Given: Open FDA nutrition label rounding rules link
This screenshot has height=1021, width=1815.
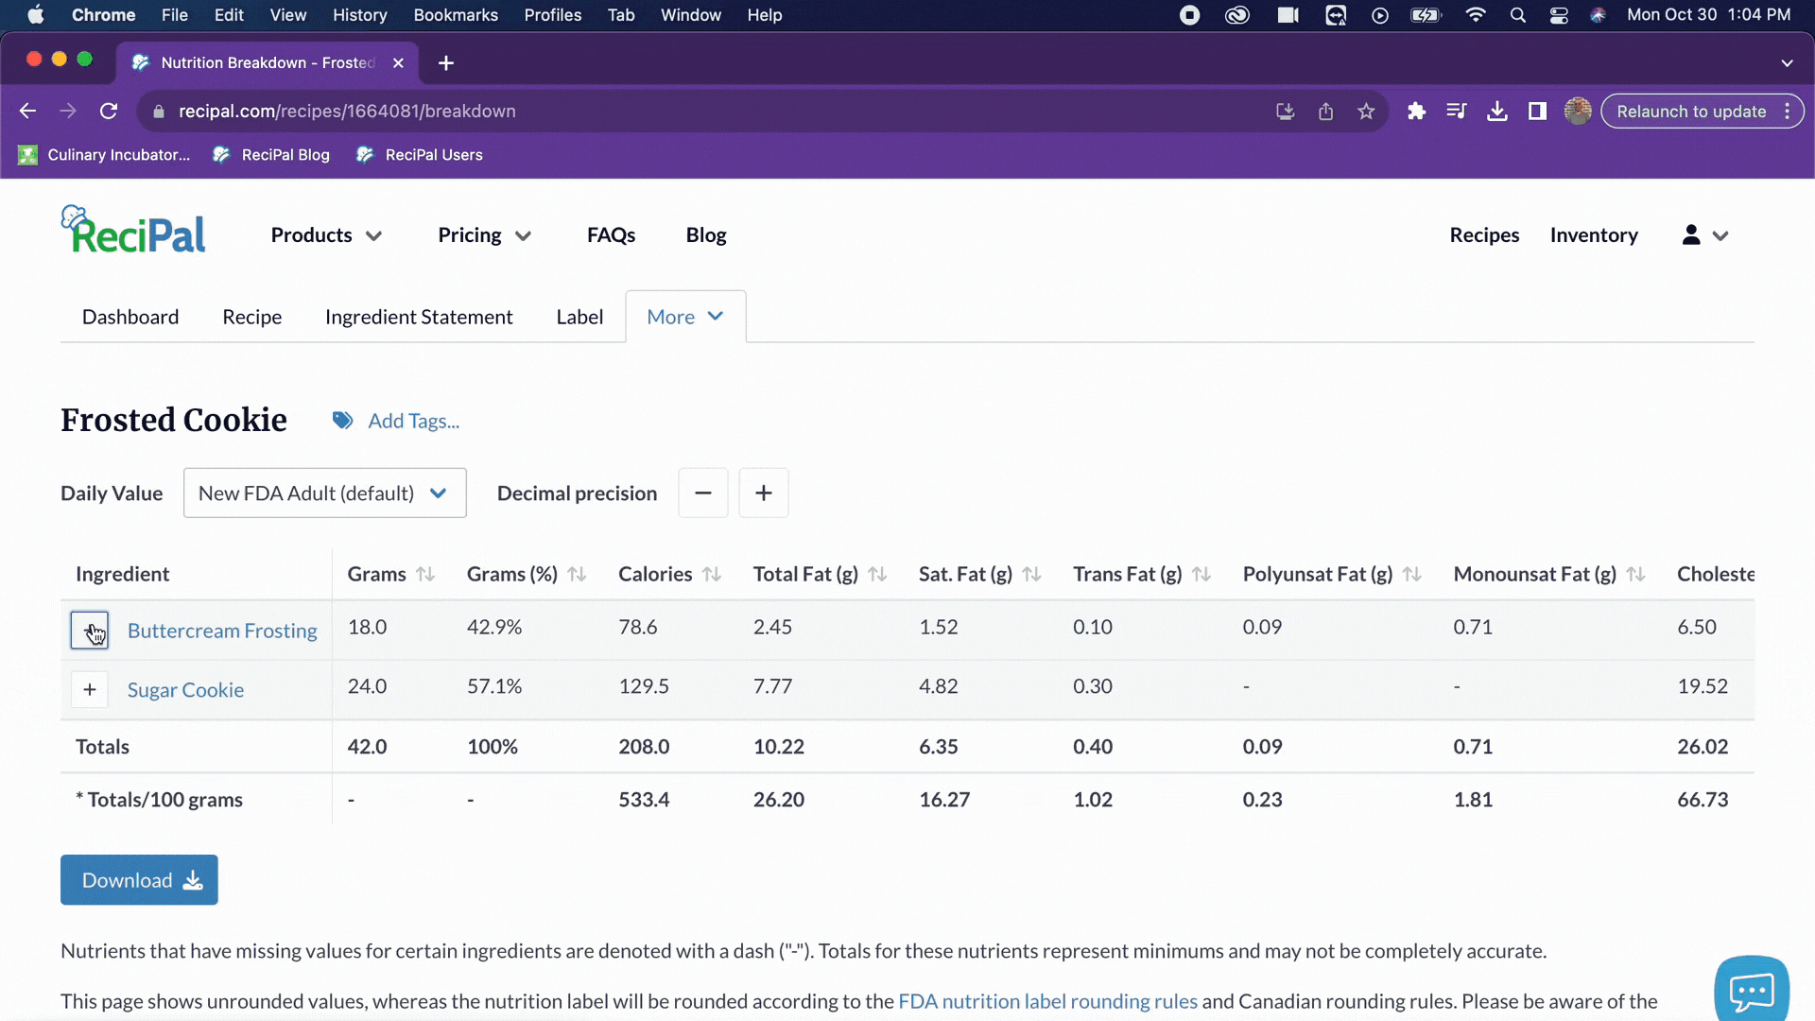Looking at the screenshot, I should point(1047,1001).
